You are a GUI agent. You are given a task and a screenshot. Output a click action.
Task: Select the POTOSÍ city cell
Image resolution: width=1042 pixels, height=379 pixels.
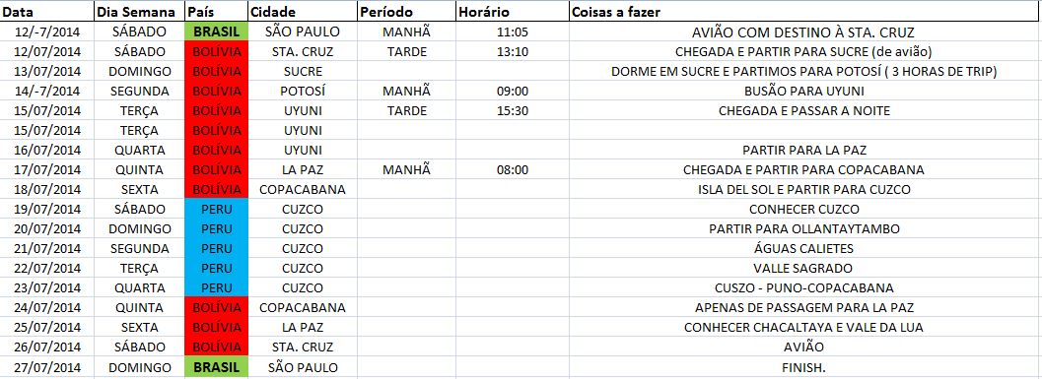pyautogui.click(x=303, y=91)
